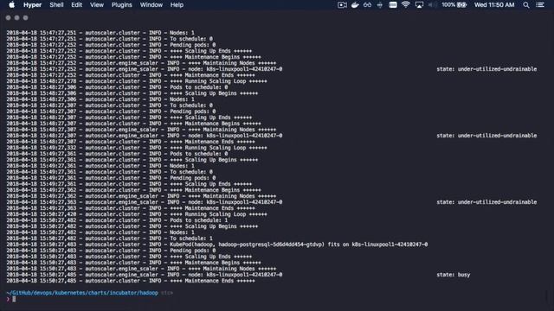Click the terminal cursor at the prompt
The image size is (554, 311).
tap(14, 299)
